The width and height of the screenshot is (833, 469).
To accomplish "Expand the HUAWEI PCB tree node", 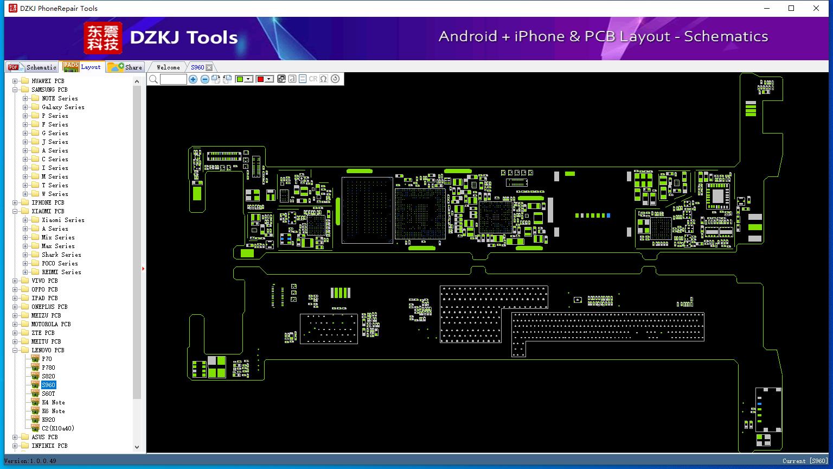I will [15, 81].
